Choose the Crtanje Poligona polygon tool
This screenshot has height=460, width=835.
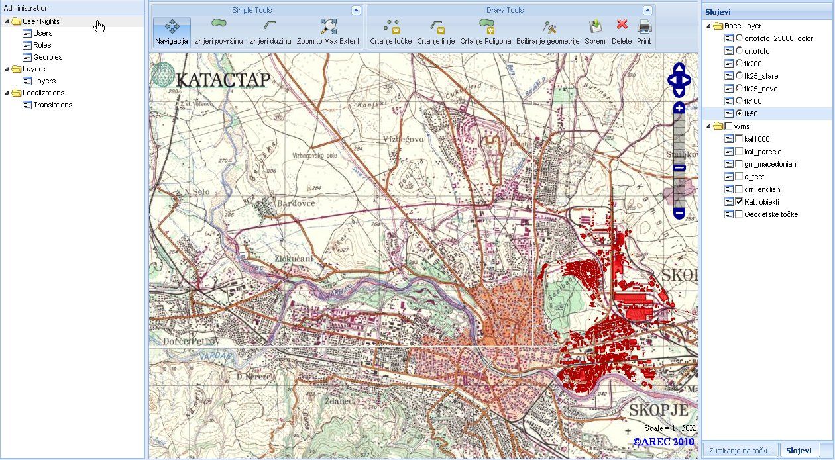coord(486,26)
